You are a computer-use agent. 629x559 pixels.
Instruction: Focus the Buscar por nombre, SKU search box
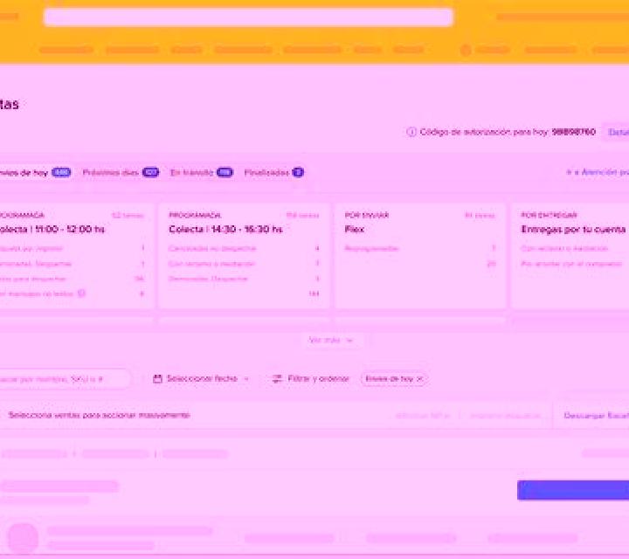tap(64, 378)
